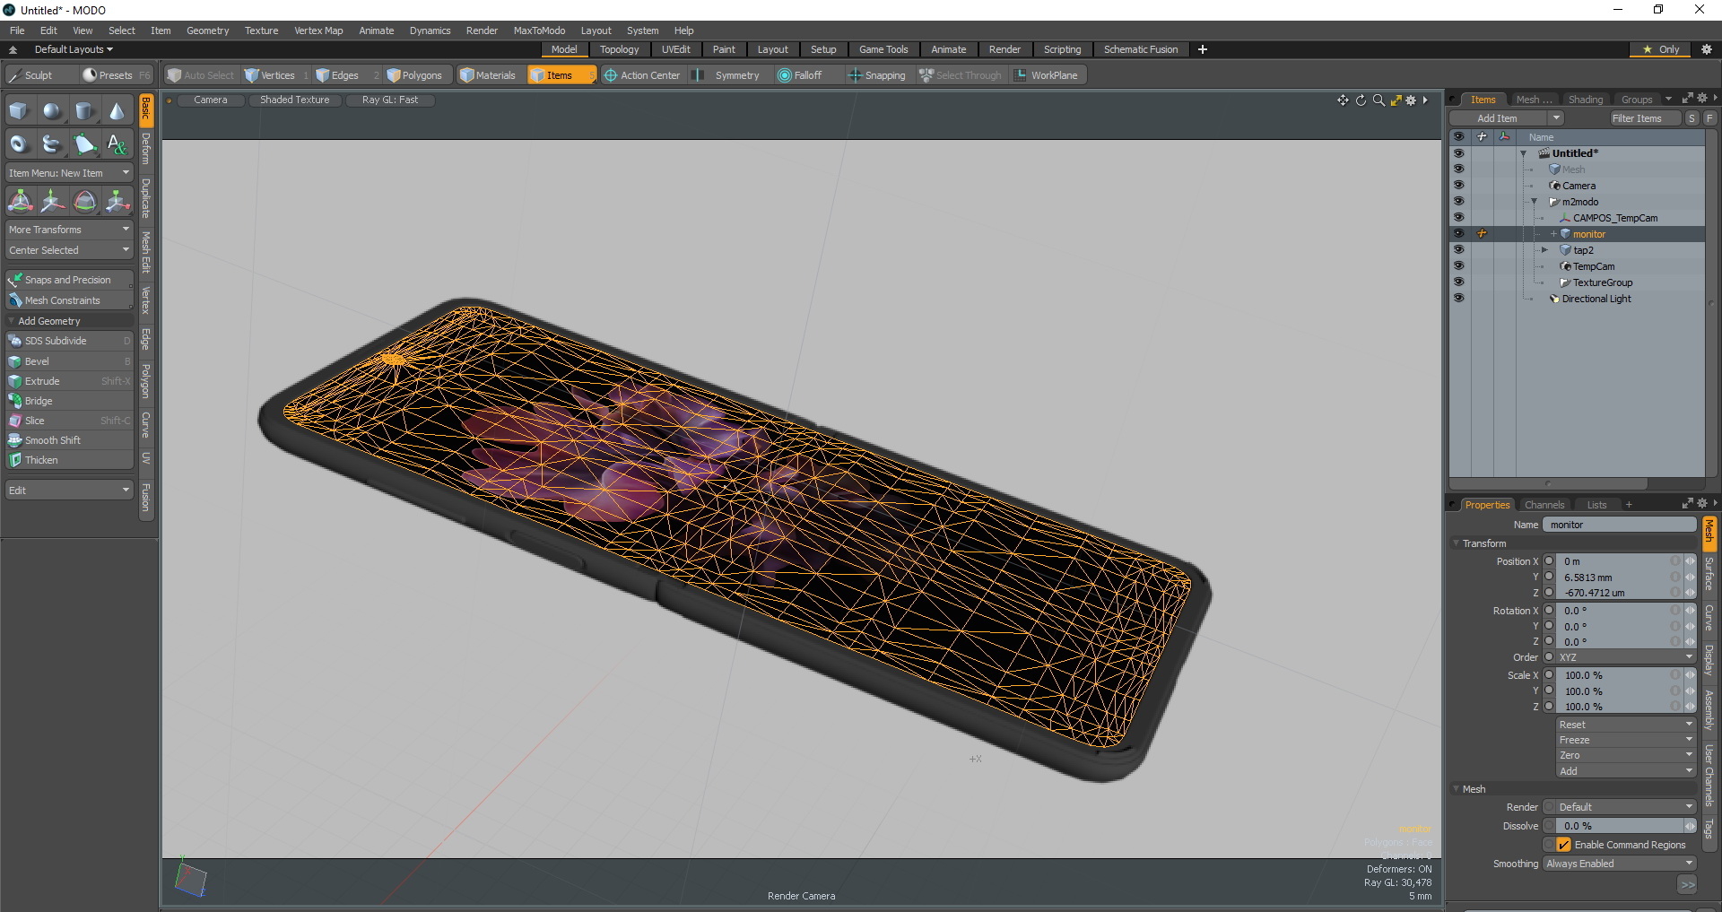The height and width of the screenshot is (912, 1722).
Task: Toggle visibility of the monitor item
Action: pos(1458,234)
